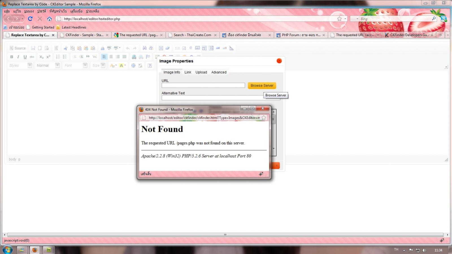452x254 pixels.
Task: Toggle the Source view button
Action: tap(18, 48)
